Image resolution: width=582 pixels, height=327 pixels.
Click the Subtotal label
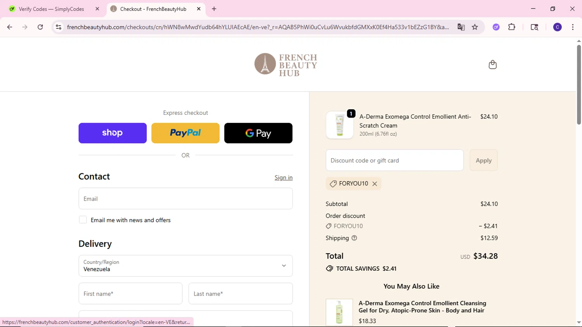pos(337,204)
